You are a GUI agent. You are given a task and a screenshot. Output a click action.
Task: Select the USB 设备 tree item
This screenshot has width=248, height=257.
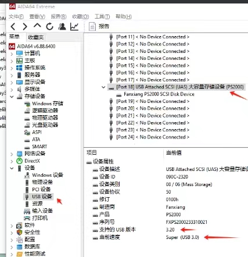tap(42, 197)
